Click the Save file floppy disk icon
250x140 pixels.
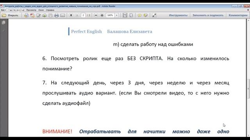(x=50, y=16)
